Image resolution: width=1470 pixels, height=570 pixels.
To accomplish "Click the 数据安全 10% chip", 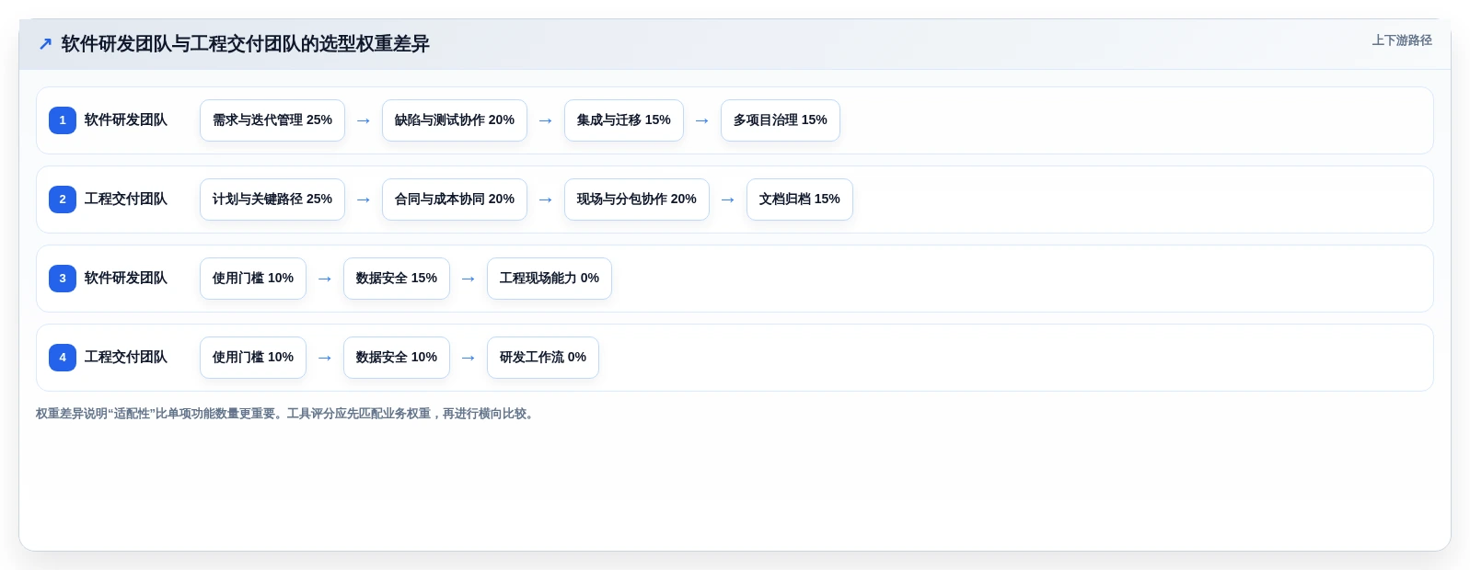I will coord(397,358).
